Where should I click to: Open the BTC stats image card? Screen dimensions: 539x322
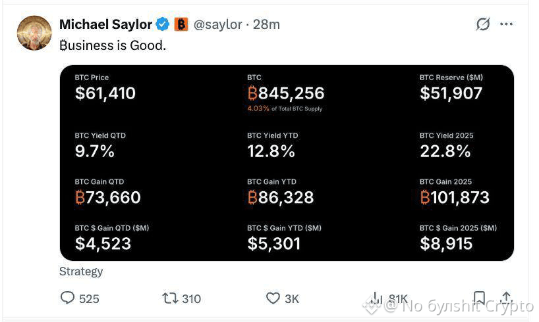287,163
